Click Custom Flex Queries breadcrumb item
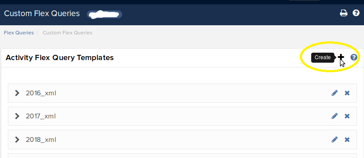Screen dimensions: 364x158 (x=68, y=33)
